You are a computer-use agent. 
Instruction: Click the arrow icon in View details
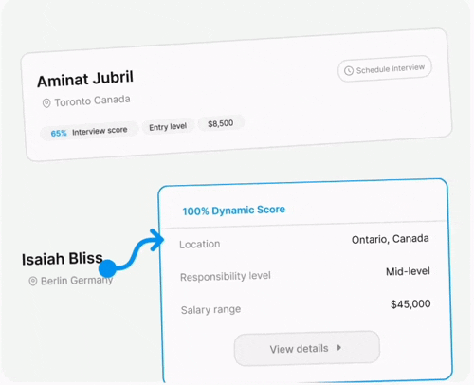(x=339, y=348)
